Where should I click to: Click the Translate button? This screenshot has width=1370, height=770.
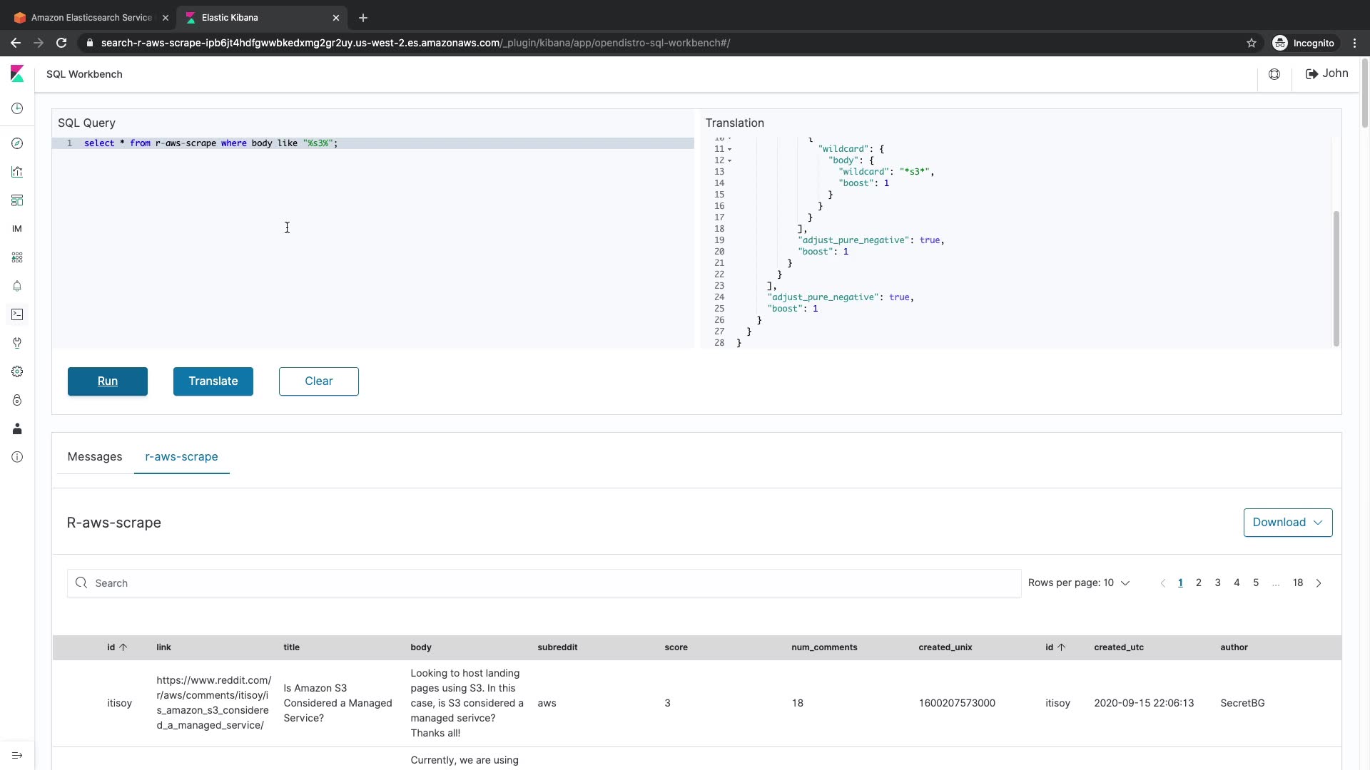coord(213,381)
